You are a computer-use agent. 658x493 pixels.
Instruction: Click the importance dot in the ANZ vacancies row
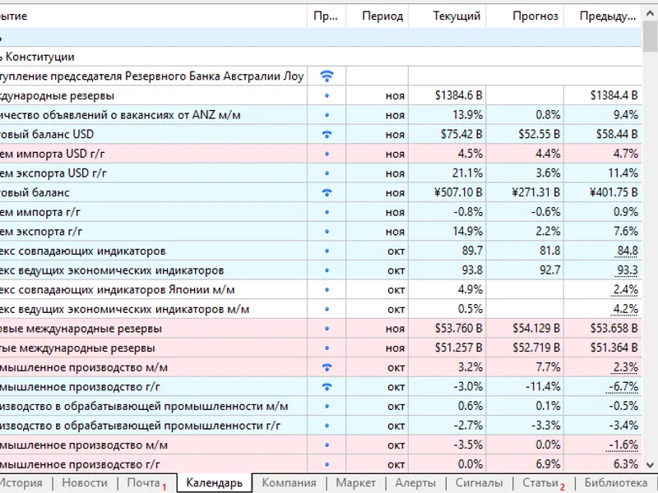(327, 115)
